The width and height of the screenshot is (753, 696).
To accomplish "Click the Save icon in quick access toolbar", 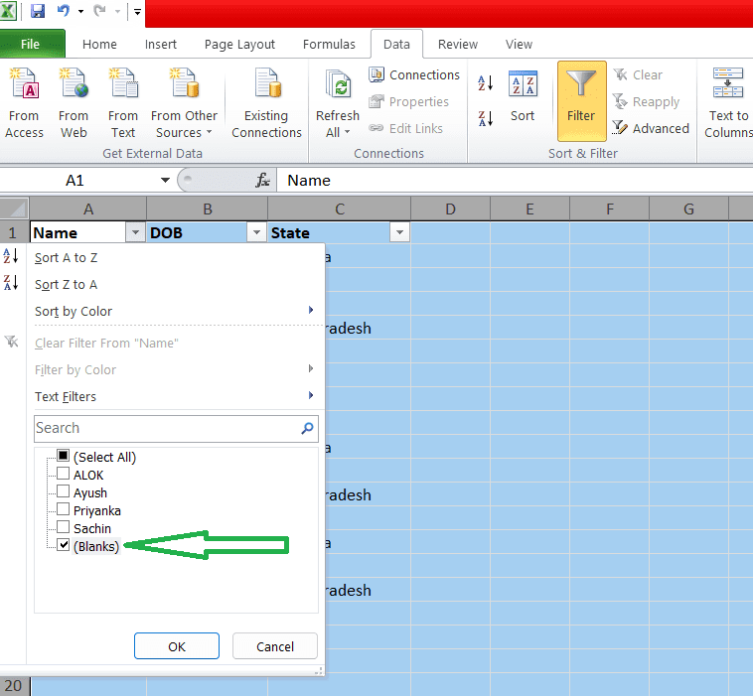I will (x=38, y=12).
